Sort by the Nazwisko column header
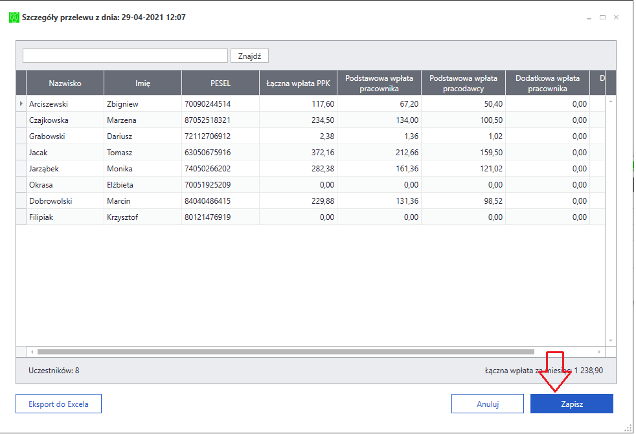 pyautogui.click(x=65, y=83)
